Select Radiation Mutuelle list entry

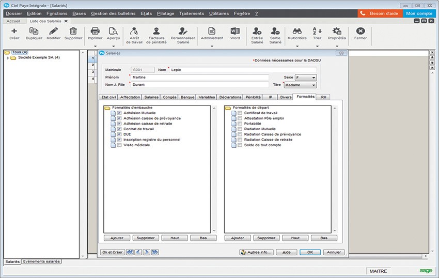click(x=260, y=129)
